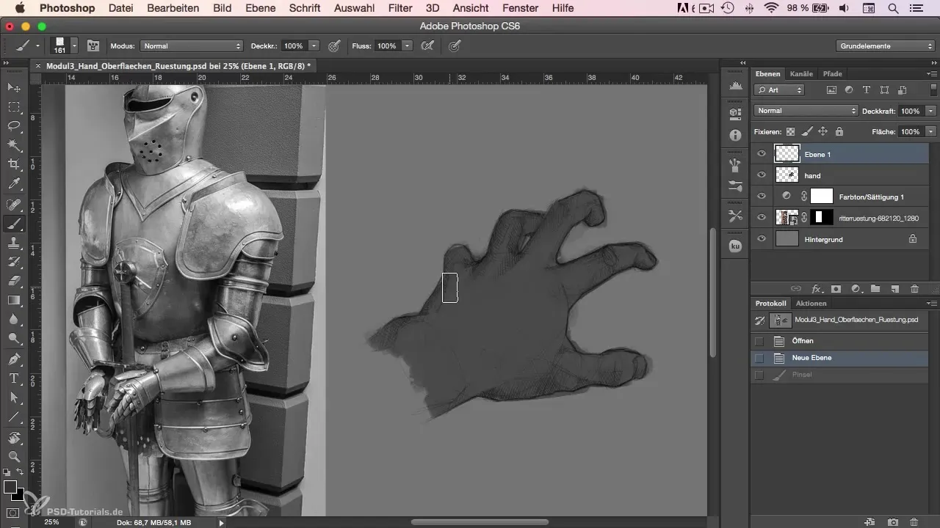Click the zoom percentage field 25%
This screenshot has height=528, width=940.
pos(51,522)
